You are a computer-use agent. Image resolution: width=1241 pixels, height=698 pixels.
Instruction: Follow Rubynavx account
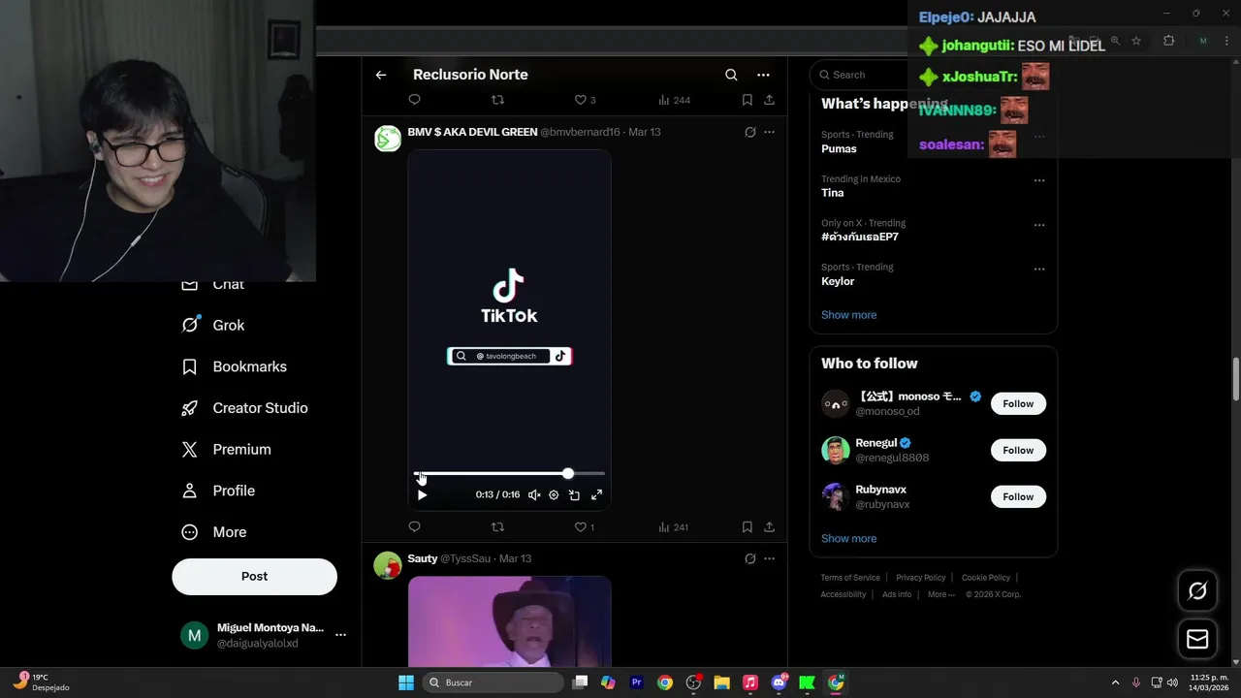coord(1018,496)
